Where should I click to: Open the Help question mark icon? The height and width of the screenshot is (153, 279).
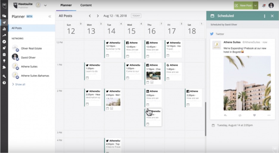click(x=4, y=83)
